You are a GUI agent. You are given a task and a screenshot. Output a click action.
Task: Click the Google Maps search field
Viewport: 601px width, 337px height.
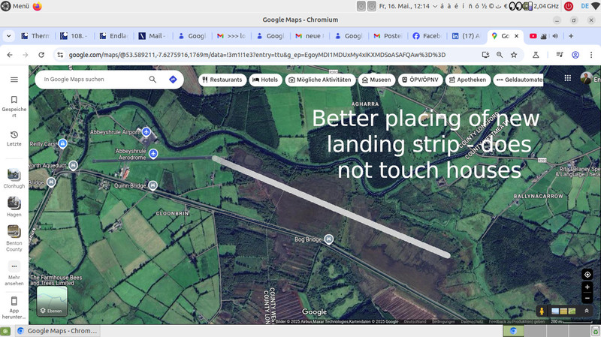pos(90,80)
